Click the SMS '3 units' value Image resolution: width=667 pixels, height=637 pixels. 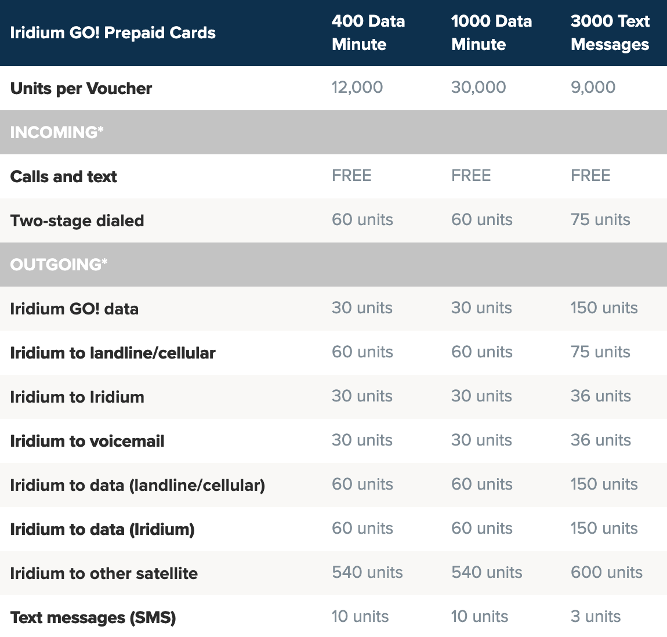596,616
